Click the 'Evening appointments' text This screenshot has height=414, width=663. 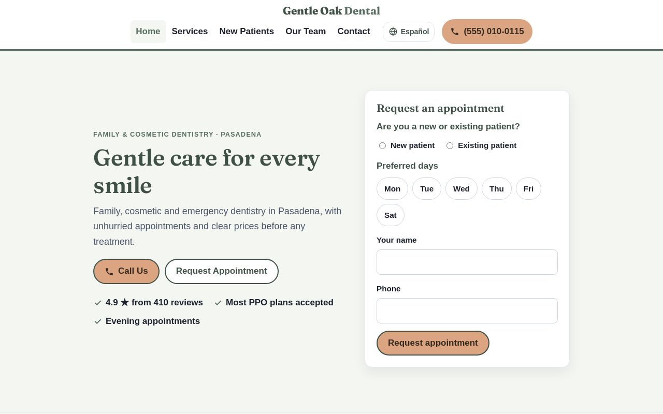153,321
